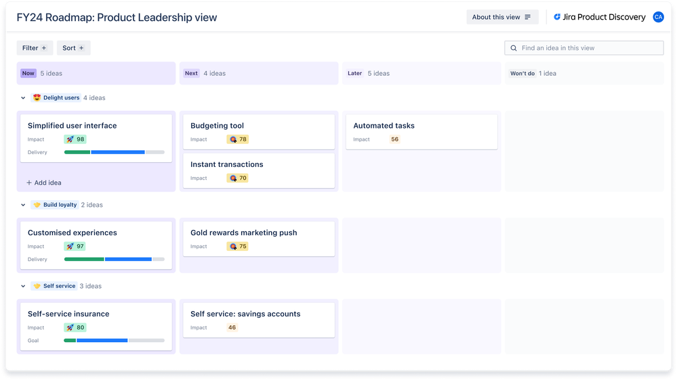The image size is (677, 380).
Task: Click the impact value 46
Action: click(x=232, y=327)
